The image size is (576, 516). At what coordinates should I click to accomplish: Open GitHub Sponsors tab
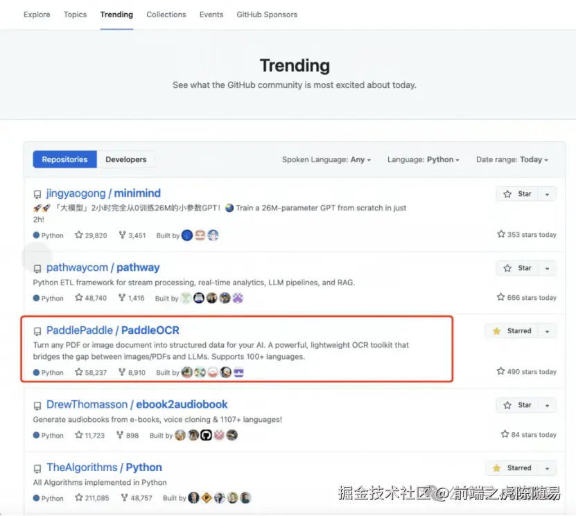267,15
